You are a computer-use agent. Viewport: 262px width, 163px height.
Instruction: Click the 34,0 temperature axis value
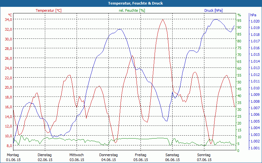coord(8,20)
